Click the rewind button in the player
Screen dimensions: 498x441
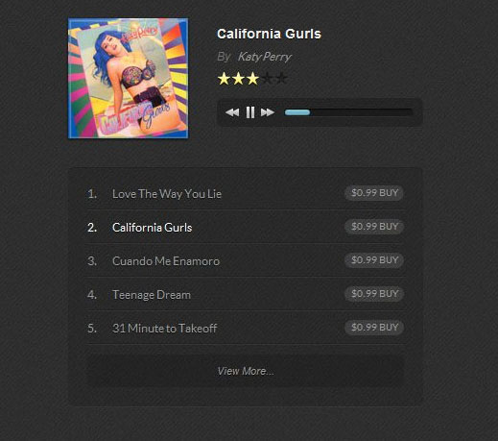coord(232,112)
